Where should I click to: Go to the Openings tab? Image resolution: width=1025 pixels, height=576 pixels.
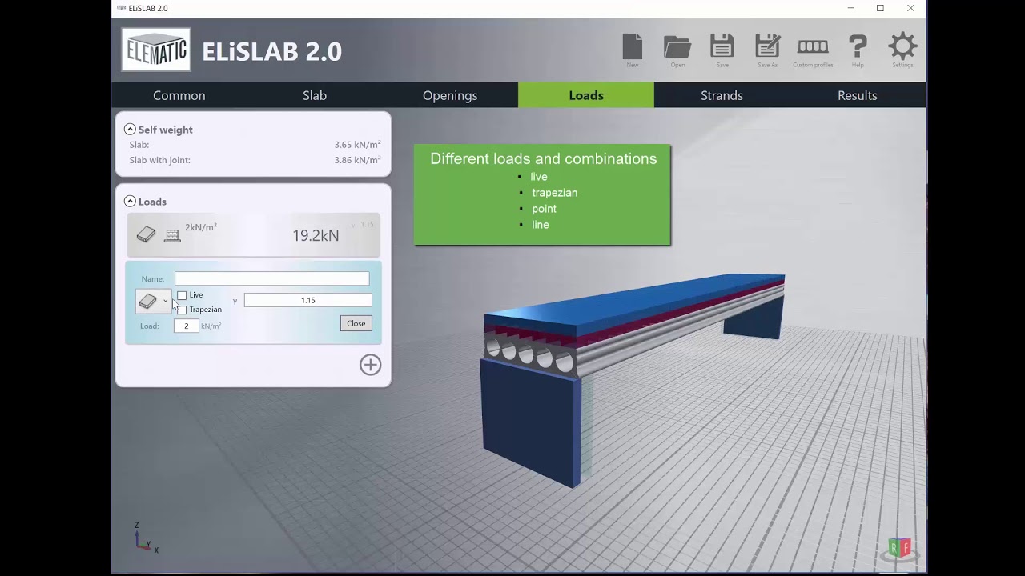click(450, 95)
